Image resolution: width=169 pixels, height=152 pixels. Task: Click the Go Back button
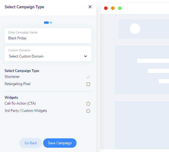(31, 143)
